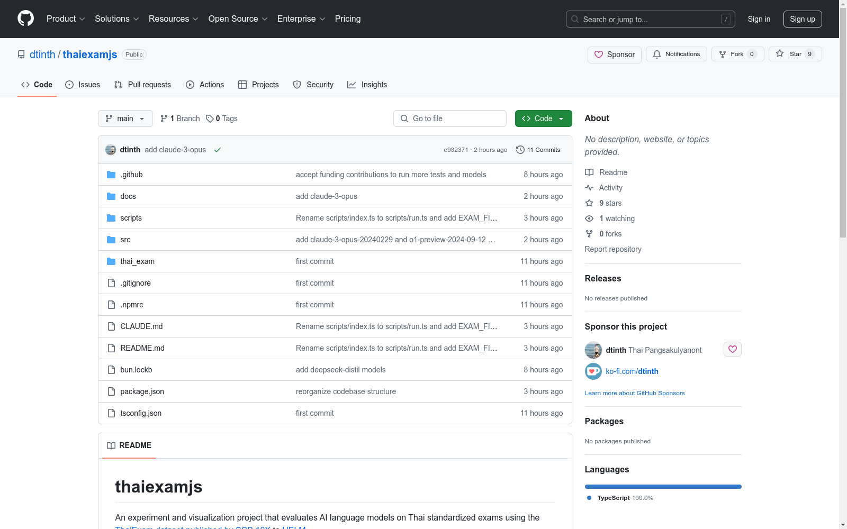Open the thaiexamjs repository name link

(x=90, y=54)
